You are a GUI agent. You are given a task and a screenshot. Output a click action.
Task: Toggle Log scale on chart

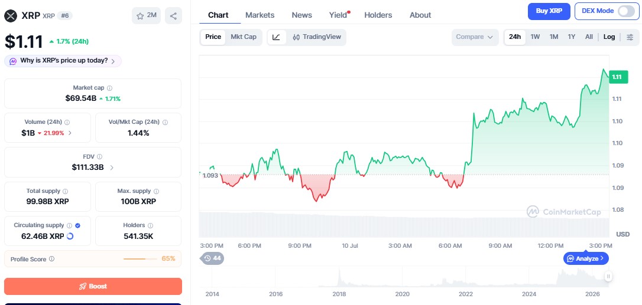tap(609, 37)
